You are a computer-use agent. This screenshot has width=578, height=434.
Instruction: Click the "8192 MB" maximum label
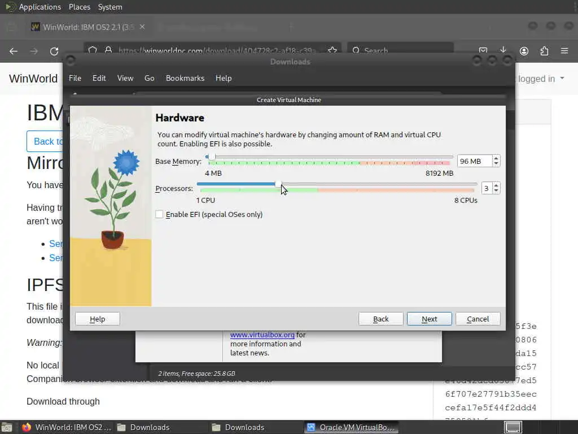coord(439,173)
